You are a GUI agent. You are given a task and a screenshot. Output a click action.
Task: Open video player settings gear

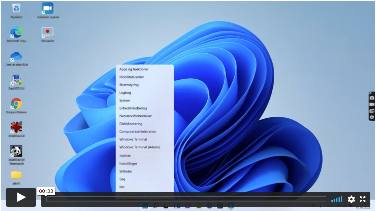point(351,199)
